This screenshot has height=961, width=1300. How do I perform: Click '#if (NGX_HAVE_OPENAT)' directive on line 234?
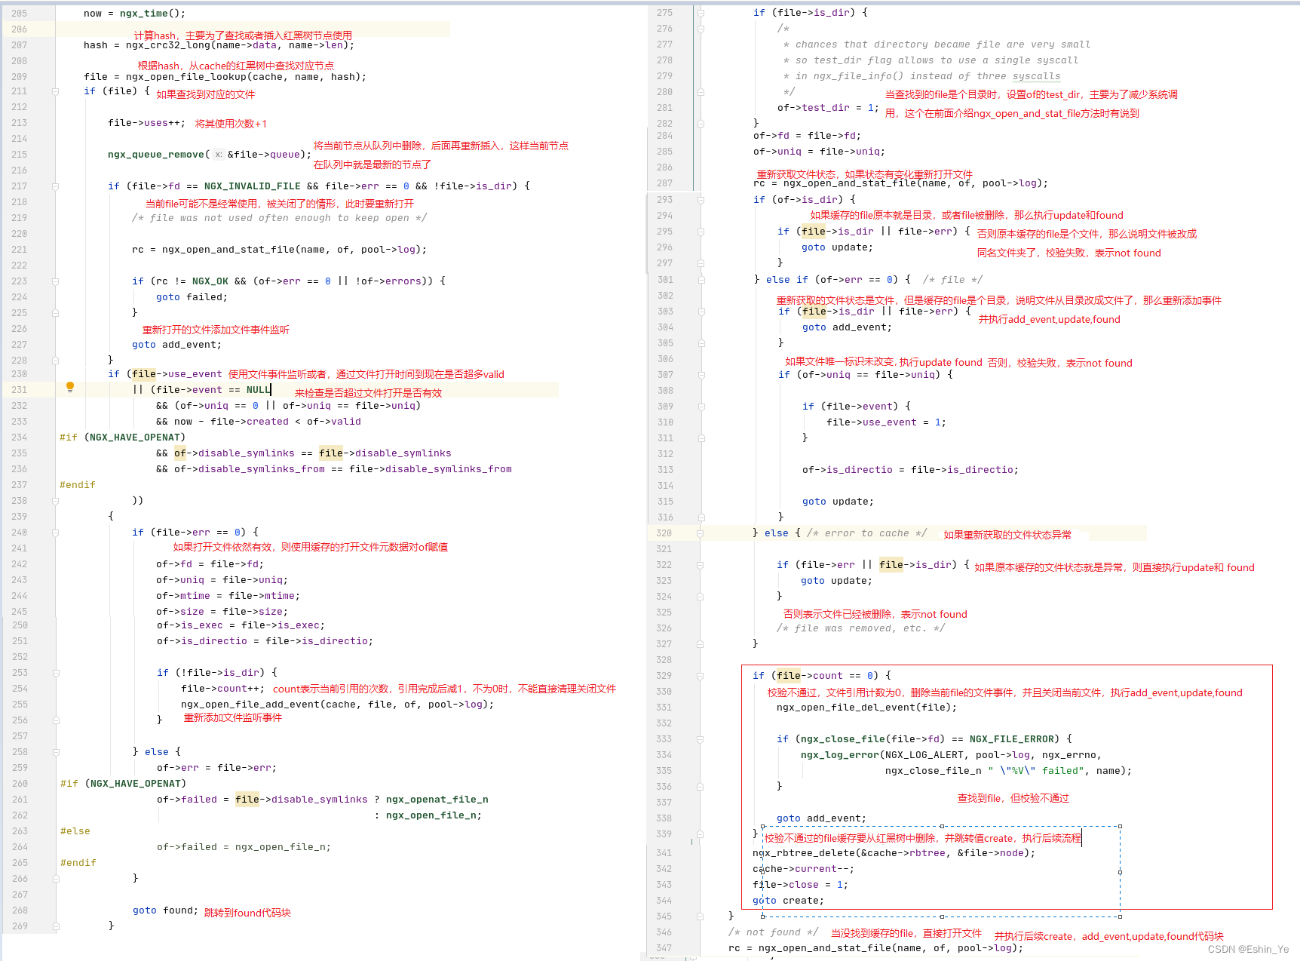point(123,438)
